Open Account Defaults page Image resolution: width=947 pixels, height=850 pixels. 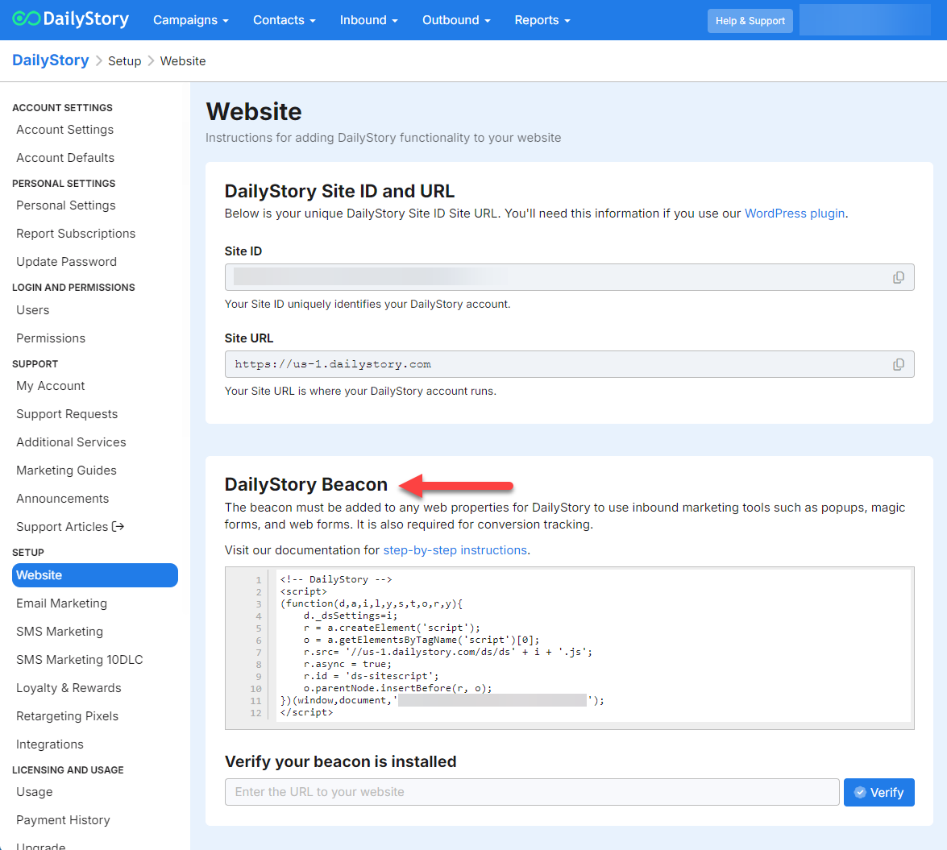[65, 158]
